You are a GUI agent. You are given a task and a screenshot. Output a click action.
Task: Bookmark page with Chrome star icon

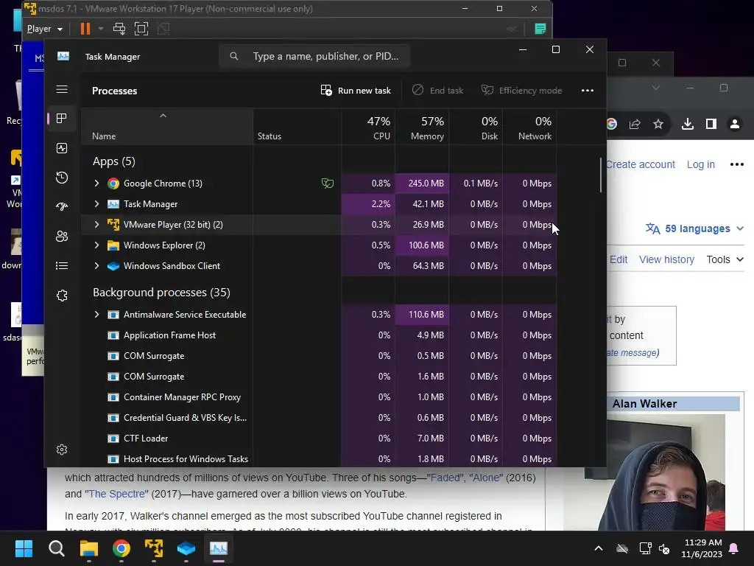click(x=658, y=124)
